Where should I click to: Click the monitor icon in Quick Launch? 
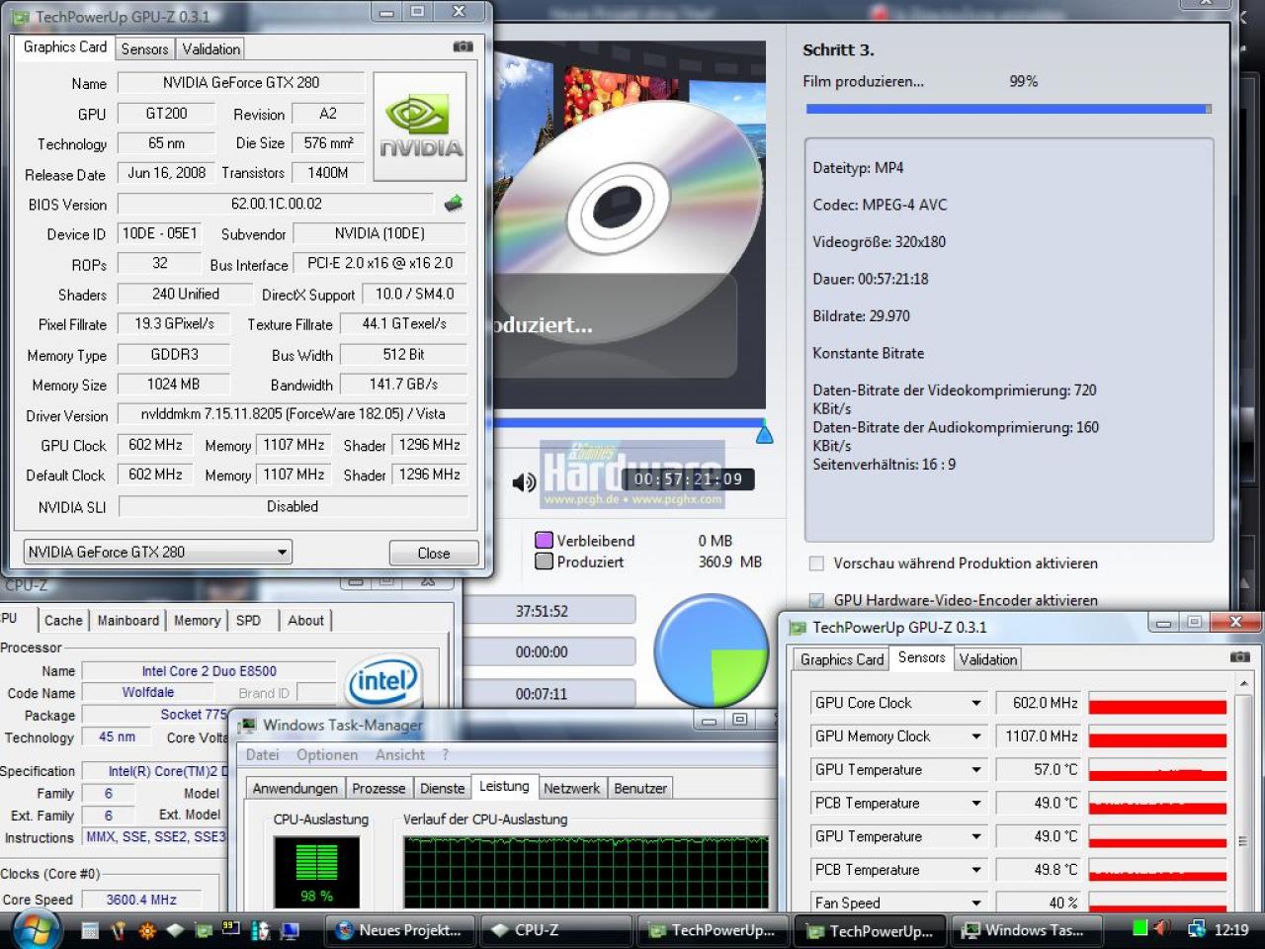click(x=290, y=930)
